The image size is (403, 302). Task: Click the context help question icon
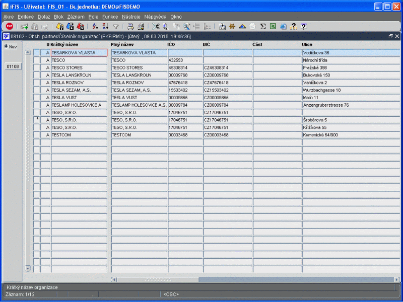pos(304,27)
